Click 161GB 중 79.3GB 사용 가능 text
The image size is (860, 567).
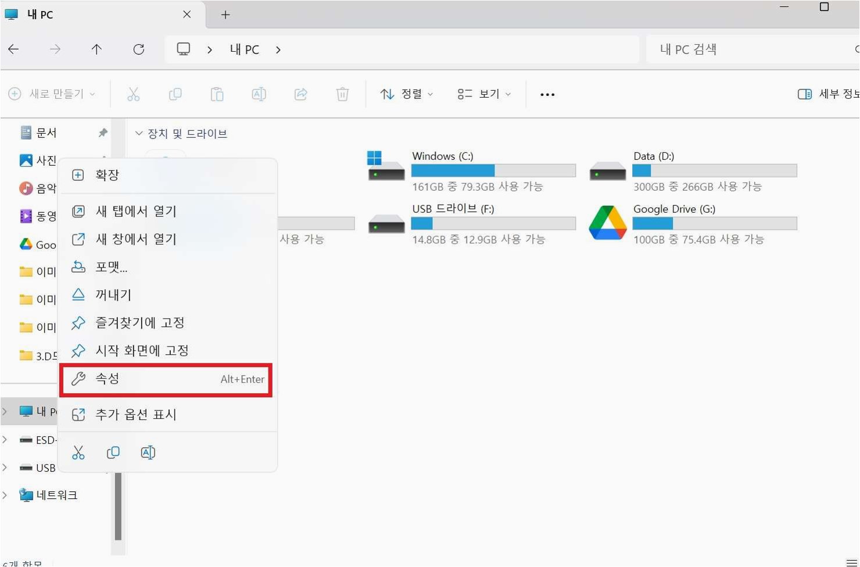478,187
